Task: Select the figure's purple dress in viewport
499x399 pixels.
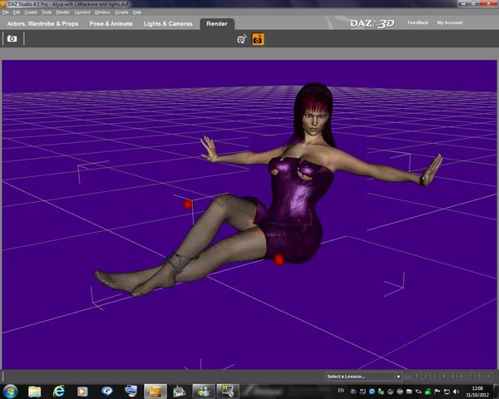Action: pyautogui.click(x=294, y=210)
